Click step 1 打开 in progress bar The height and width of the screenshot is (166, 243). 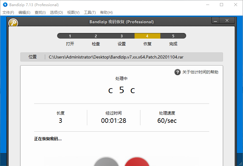pyautogui.click(x=70, y=36)
